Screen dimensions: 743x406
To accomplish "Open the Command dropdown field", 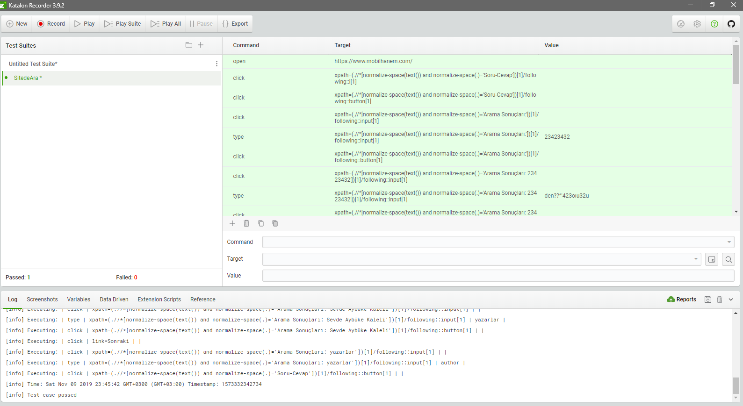I will [x=498, y=242].
